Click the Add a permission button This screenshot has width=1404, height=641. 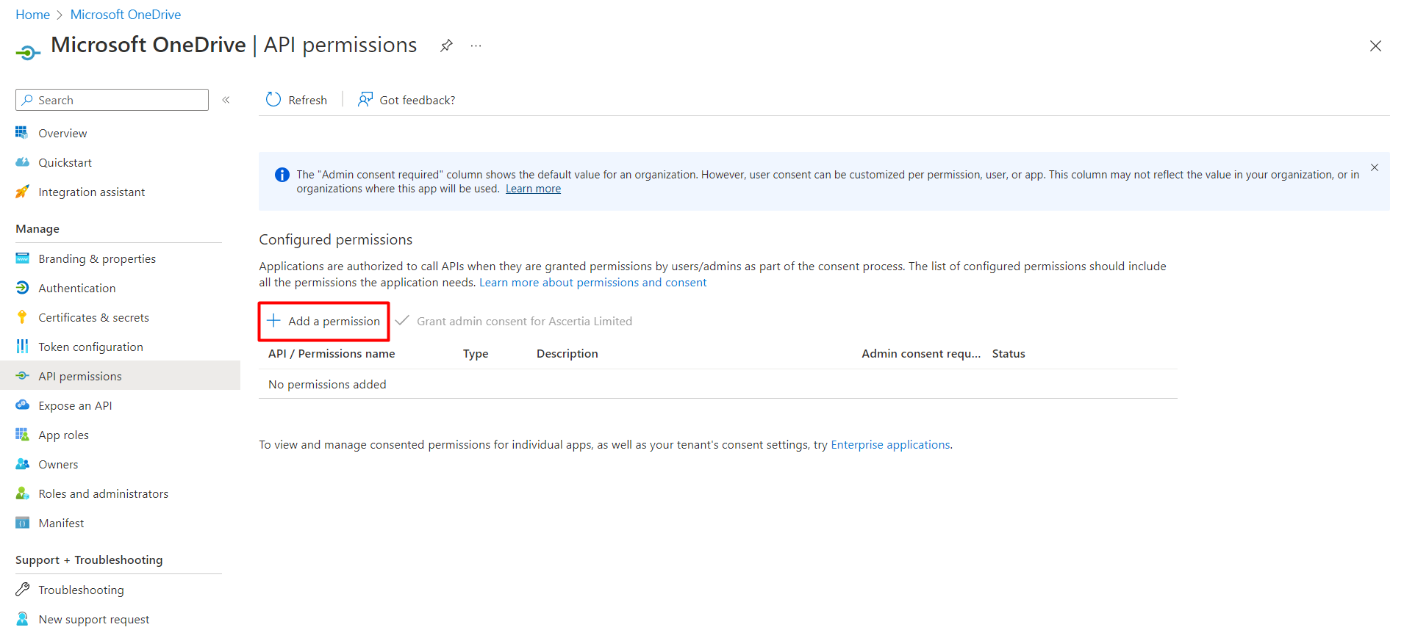click(x=323, y=321)
